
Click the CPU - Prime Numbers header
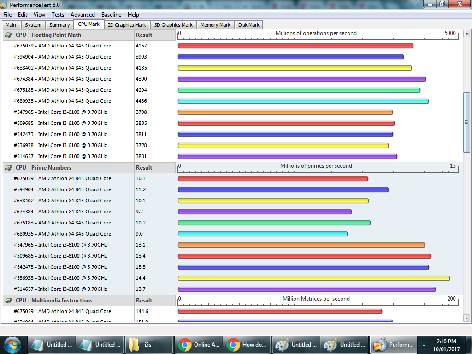(68, 168)
